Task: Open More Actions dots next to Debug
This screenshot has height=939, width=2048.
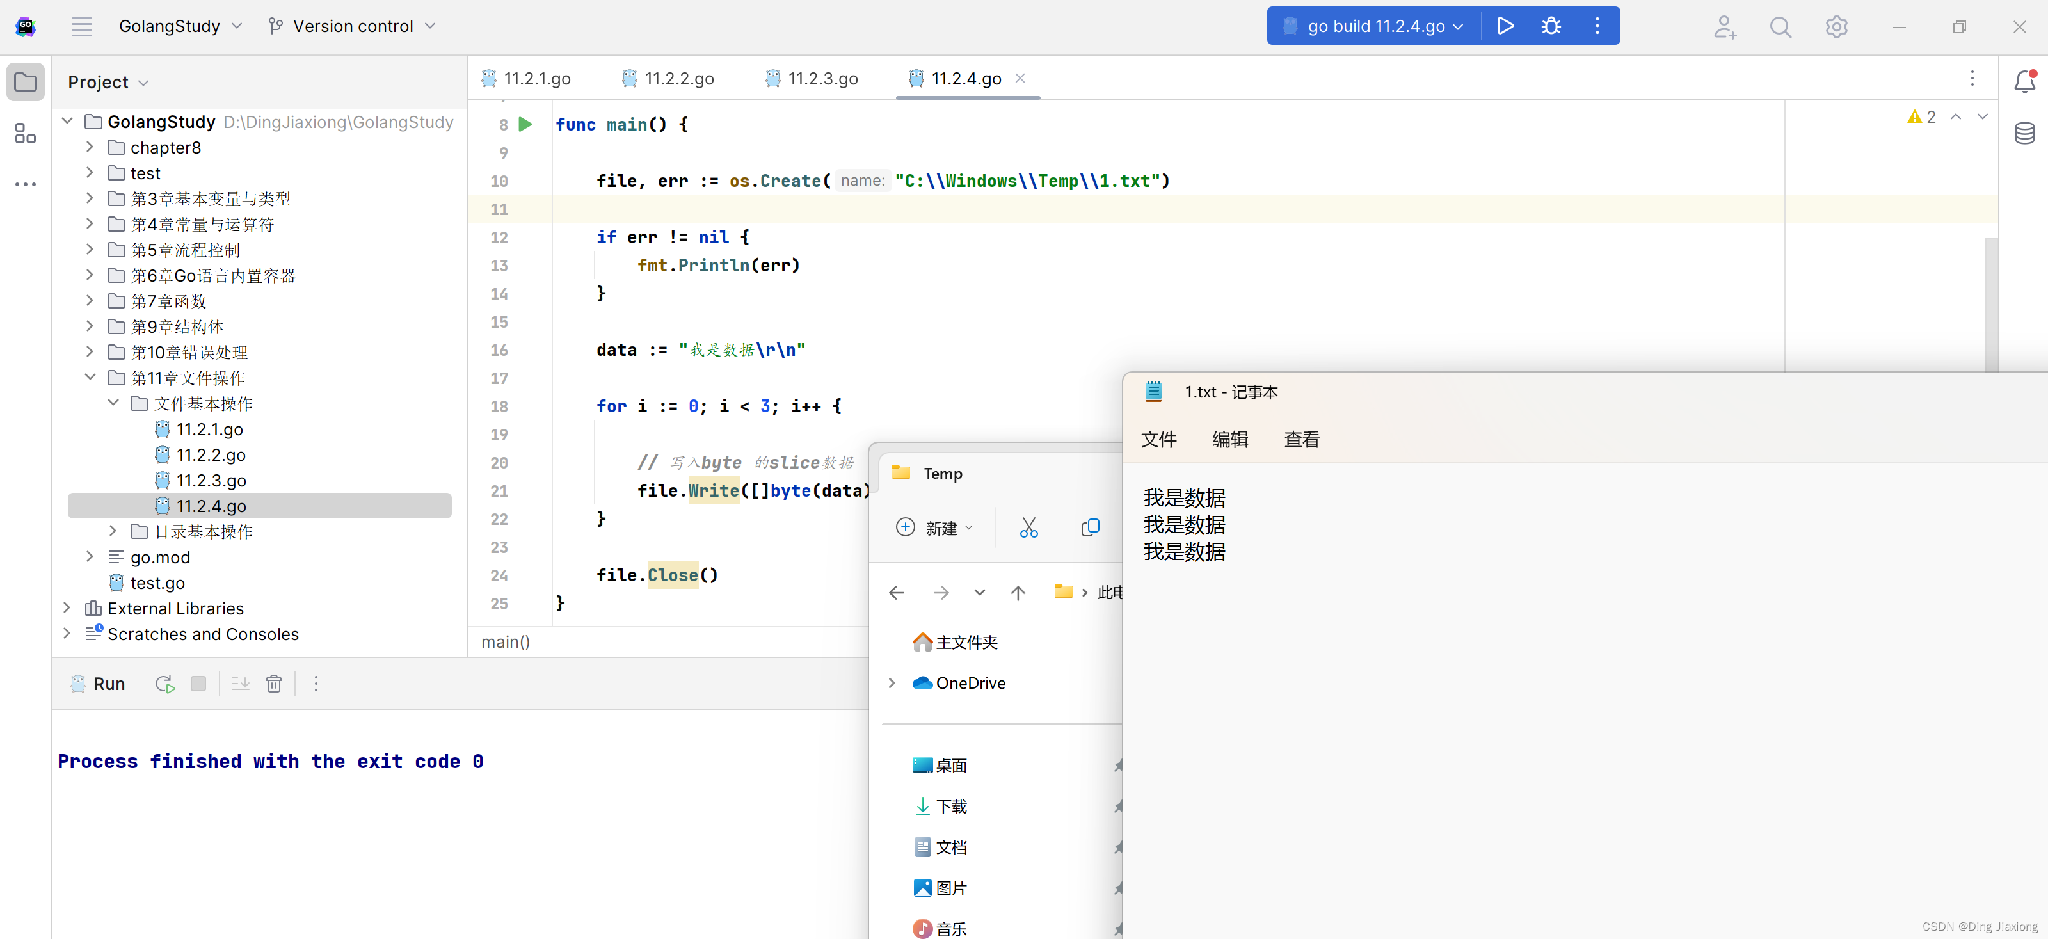Action: 1597,26
